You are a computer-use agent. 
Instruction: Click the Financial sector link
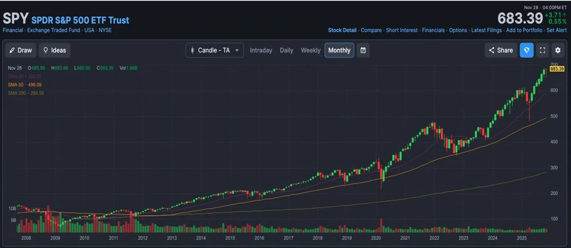click(x=13, y=30)
